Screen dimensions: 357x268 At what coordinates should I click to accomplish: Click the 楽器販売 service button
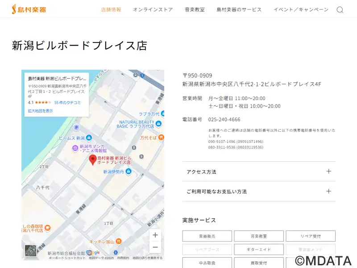[x=207, y=236]
